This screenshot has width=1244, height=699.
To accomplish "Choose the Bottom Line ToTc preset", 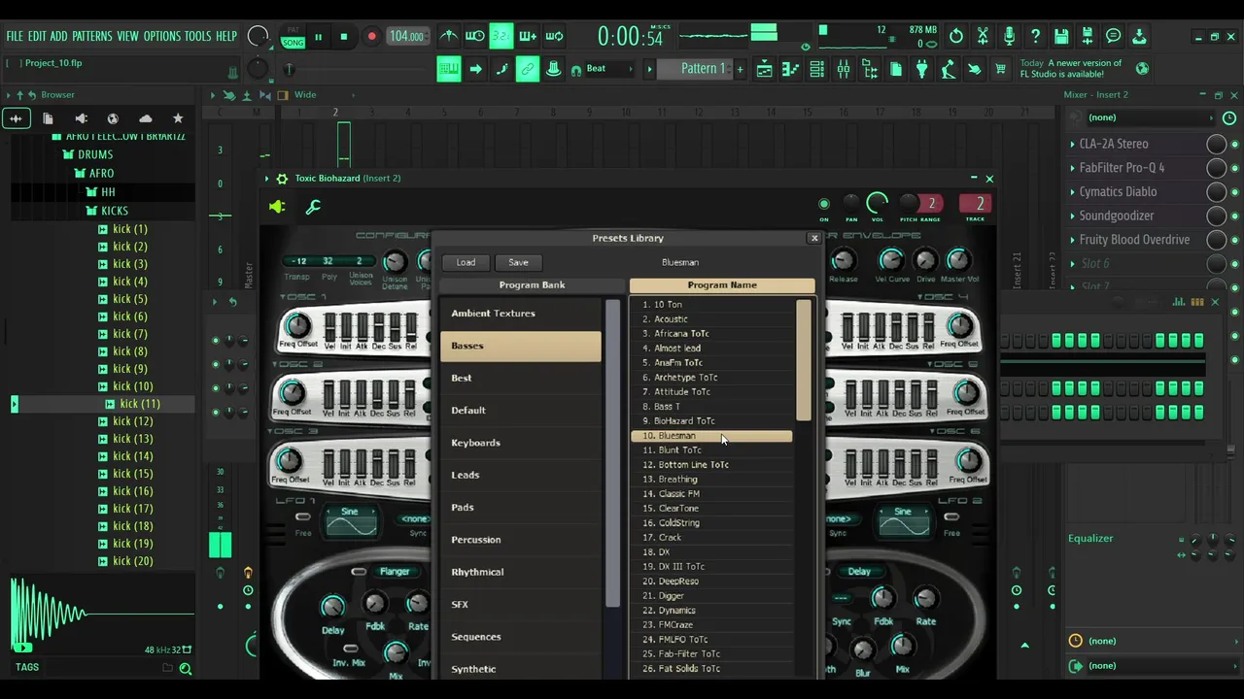I will 711,464.
